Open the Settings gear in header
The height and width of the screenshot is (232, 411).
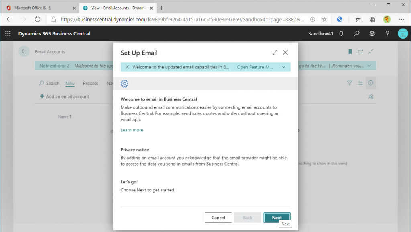(372, 33)
